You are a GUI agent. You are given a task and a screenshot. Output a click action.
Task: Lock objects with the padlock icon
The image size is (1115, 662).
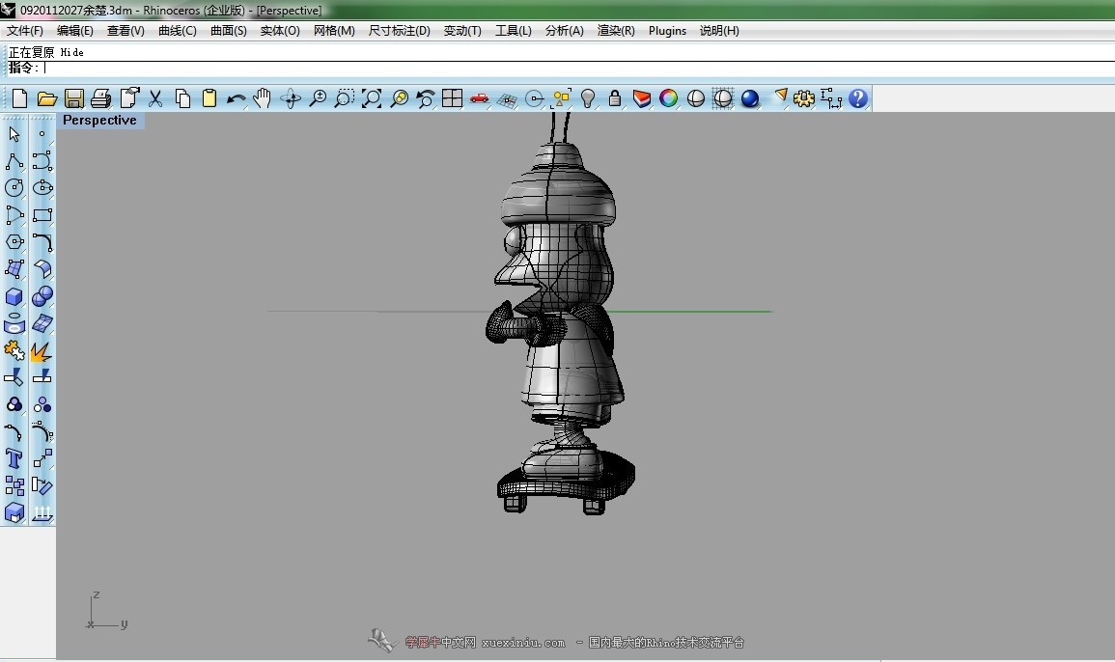click(x=614, y=98)
